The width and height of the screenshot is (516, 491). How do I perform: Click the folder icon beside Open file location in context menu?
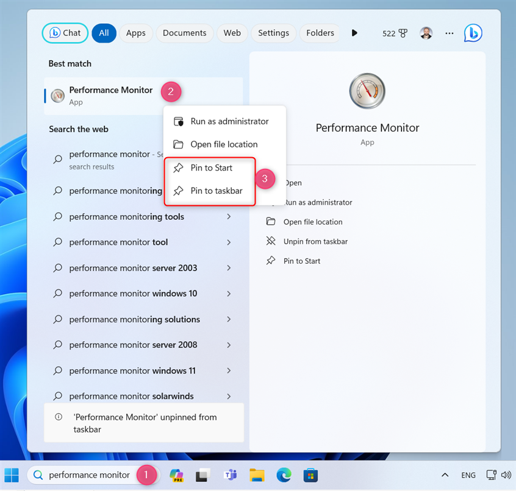point(178,144)
